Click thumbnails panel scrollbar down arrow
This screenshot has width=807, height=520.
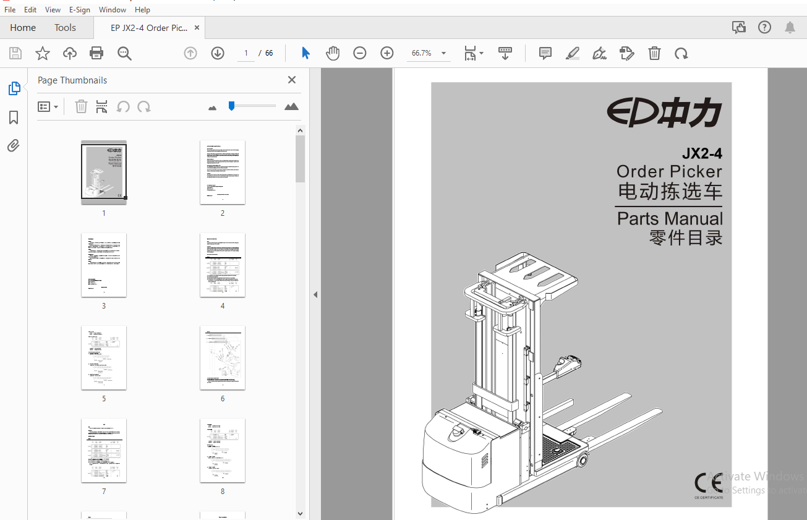pyautogui.click(x=300, y=513)
